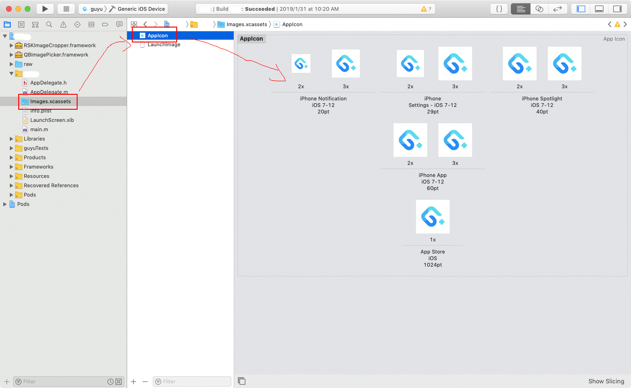
Task: Expand the Recovered References group
Action: pyautogui.click(x=12, y=185)
